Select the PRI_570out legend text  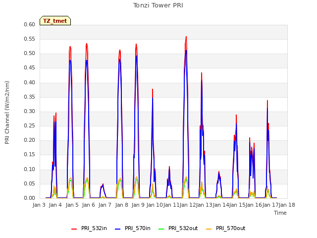click(230, 229)
